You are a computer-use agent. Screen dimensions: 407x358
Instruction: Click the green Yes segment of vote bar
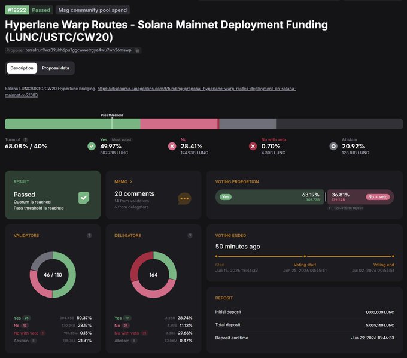pos(72,124)
